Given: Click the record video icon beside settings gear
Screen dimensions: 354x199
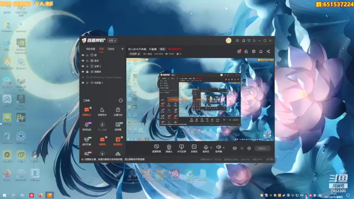Looking at the screenshot, I should click(x=235, y=148).
